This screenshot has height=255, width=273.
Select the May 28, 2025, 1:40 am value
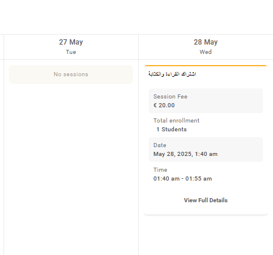point(185,154)
